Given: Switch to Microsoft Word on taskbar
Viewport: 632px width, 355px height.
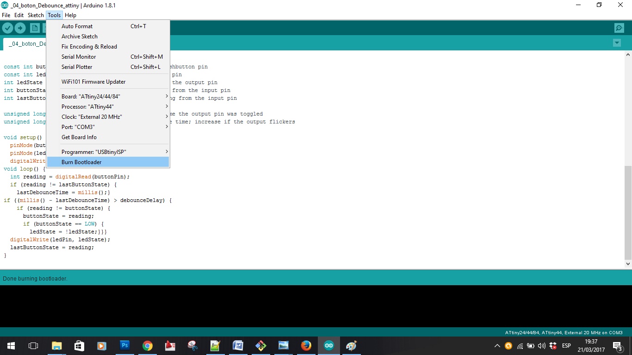Looking at the screenshot, I should (238, 346).
